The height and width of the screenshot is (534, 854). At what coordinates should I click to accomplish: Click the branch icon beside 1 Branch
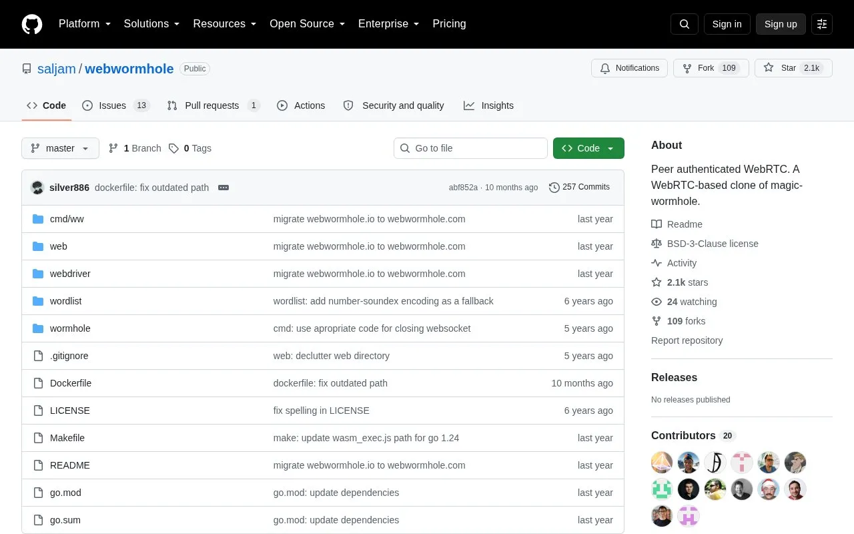point(113,148)
